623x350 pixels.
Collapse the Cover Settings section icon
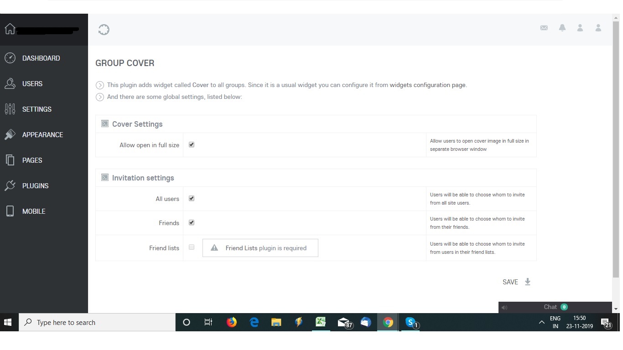click(x=105, y=124)
